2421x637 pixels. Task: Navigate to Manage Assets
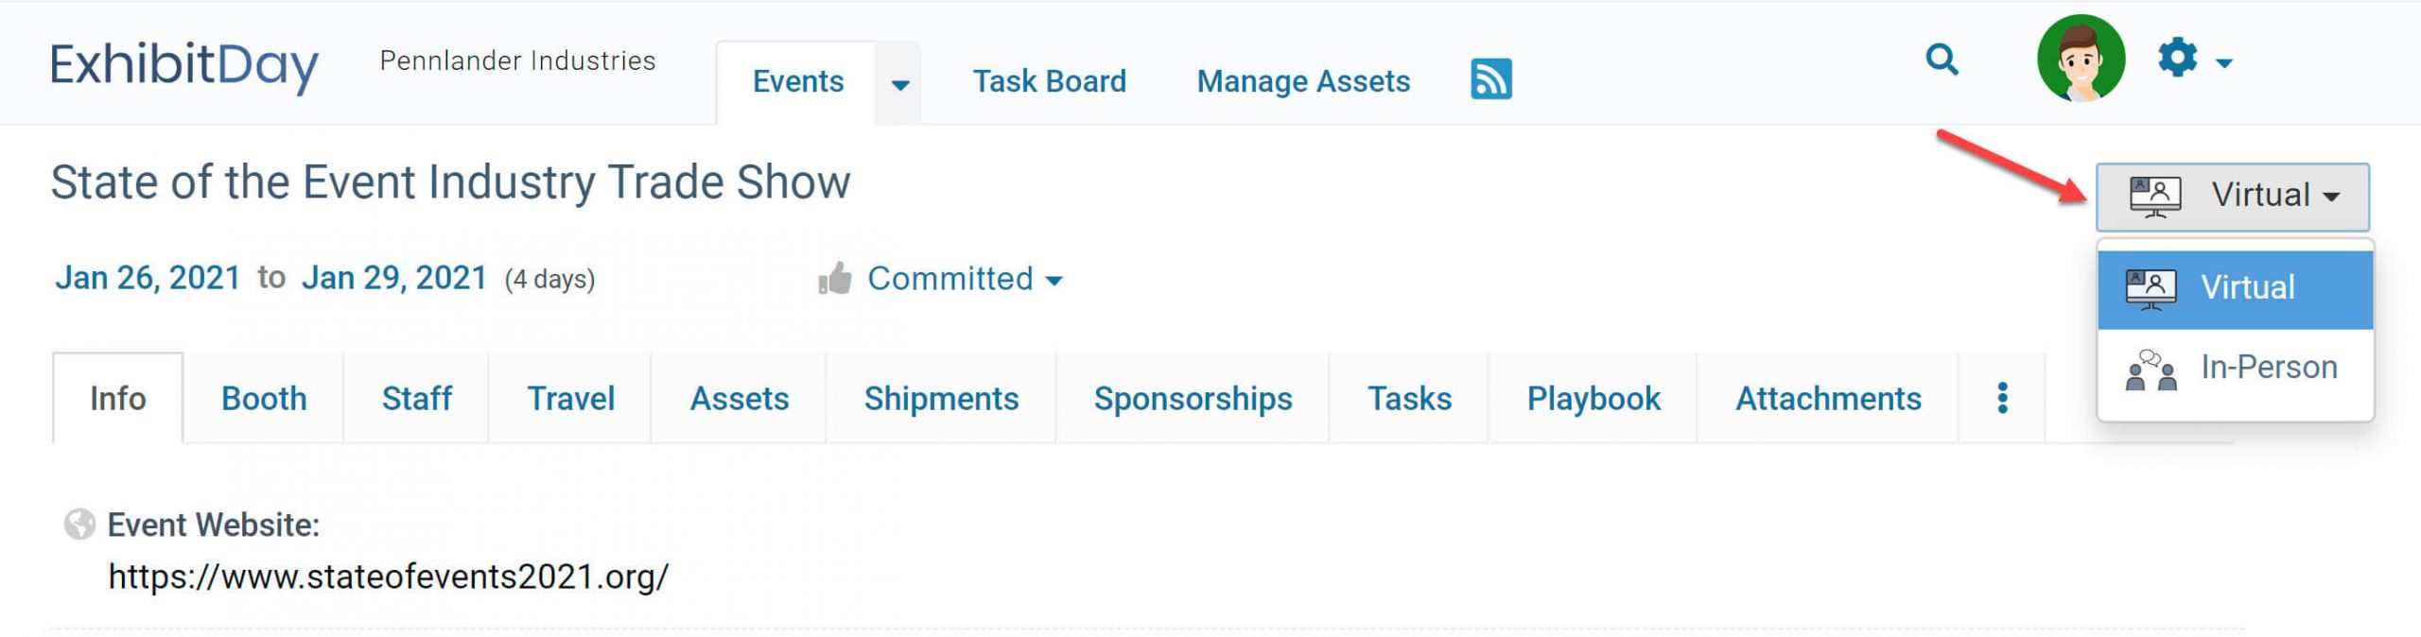[x=1302, y=81]
